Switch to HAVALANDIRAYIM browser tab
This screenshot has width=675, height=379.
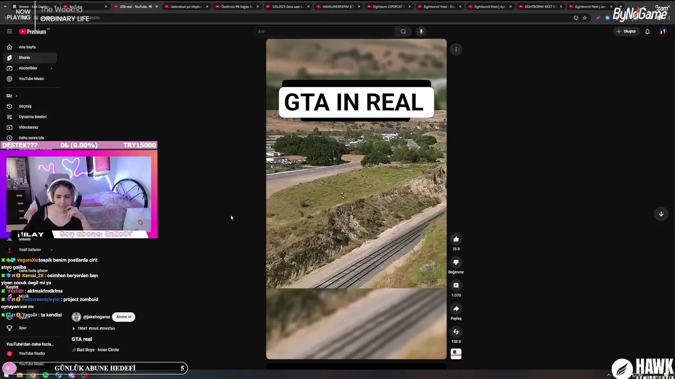pyautogui.click(x=337, y=7)
